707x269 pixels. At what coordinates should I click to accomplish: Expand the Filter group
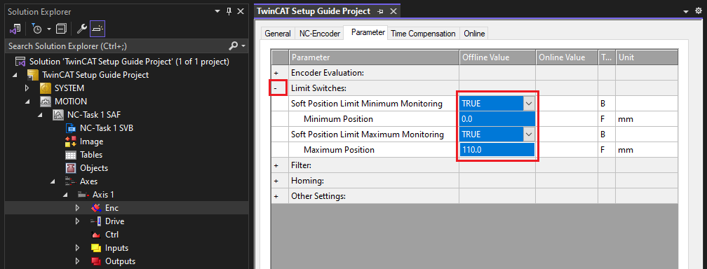[x=276, y=166]
